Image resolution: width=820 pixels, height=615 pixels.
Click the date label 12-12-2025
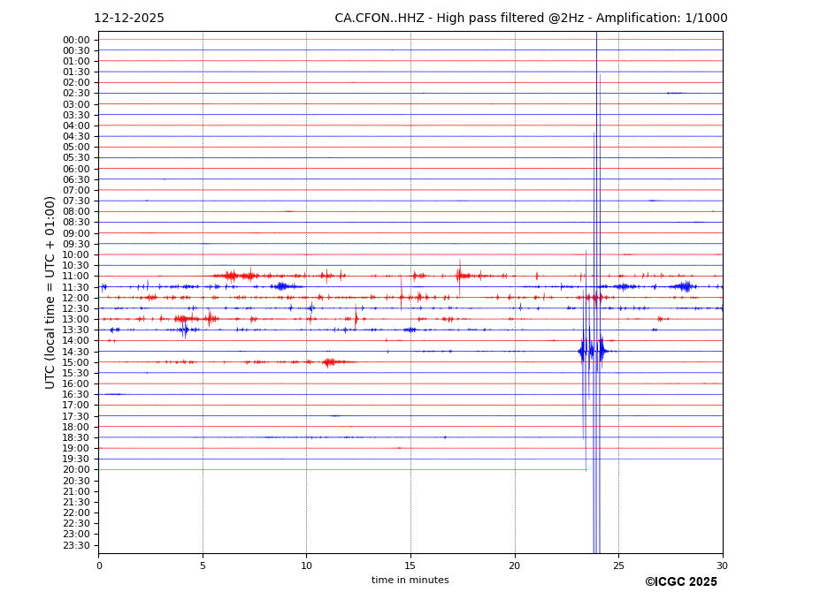click(129, 19)
